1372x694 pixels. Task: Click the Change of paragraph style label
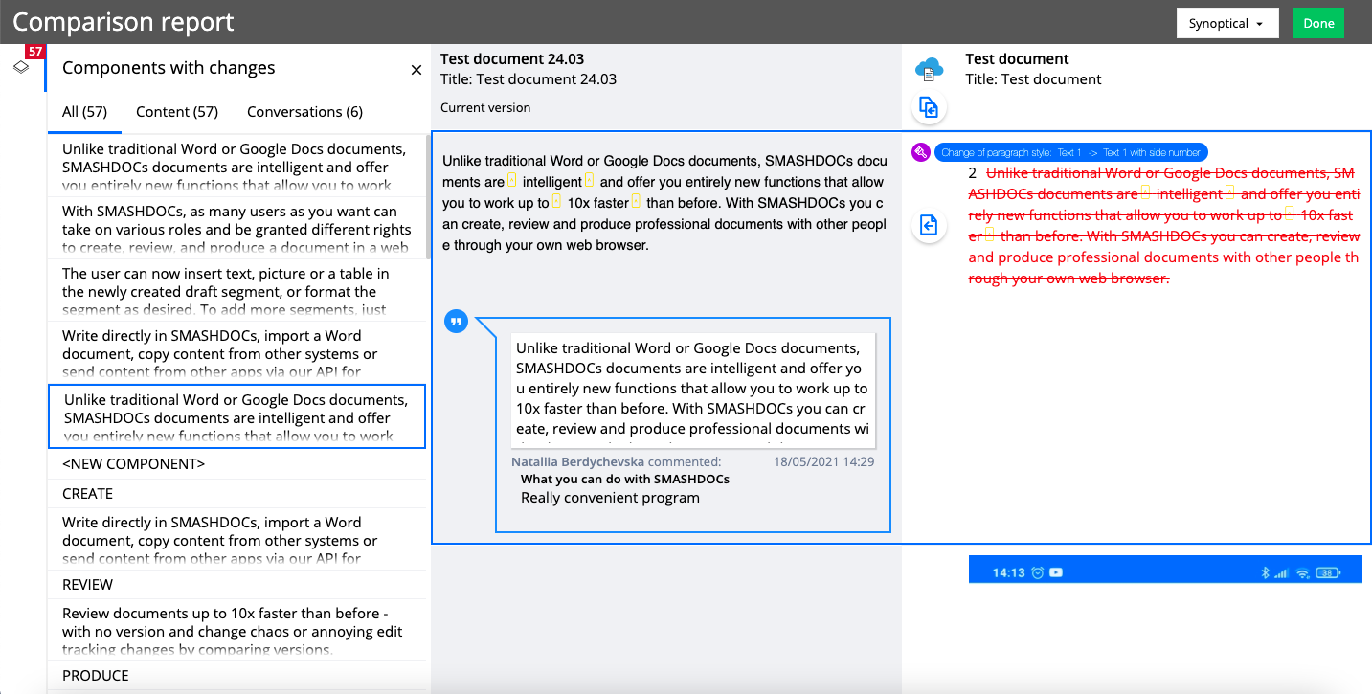1071,152
